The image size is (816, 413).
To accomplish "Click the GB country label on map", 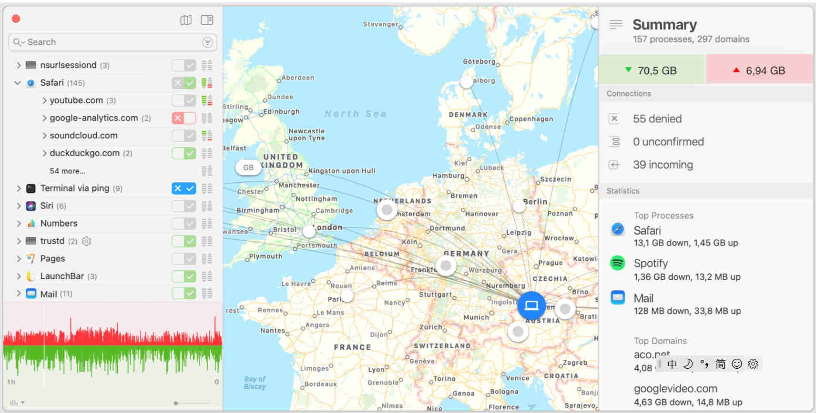I will tap(248, 167).
